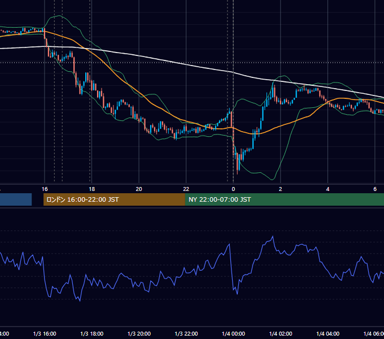Click hour label 6 on price chart axis
The height and width of the screenshot is (339, 384).
[x=375, y=189]
